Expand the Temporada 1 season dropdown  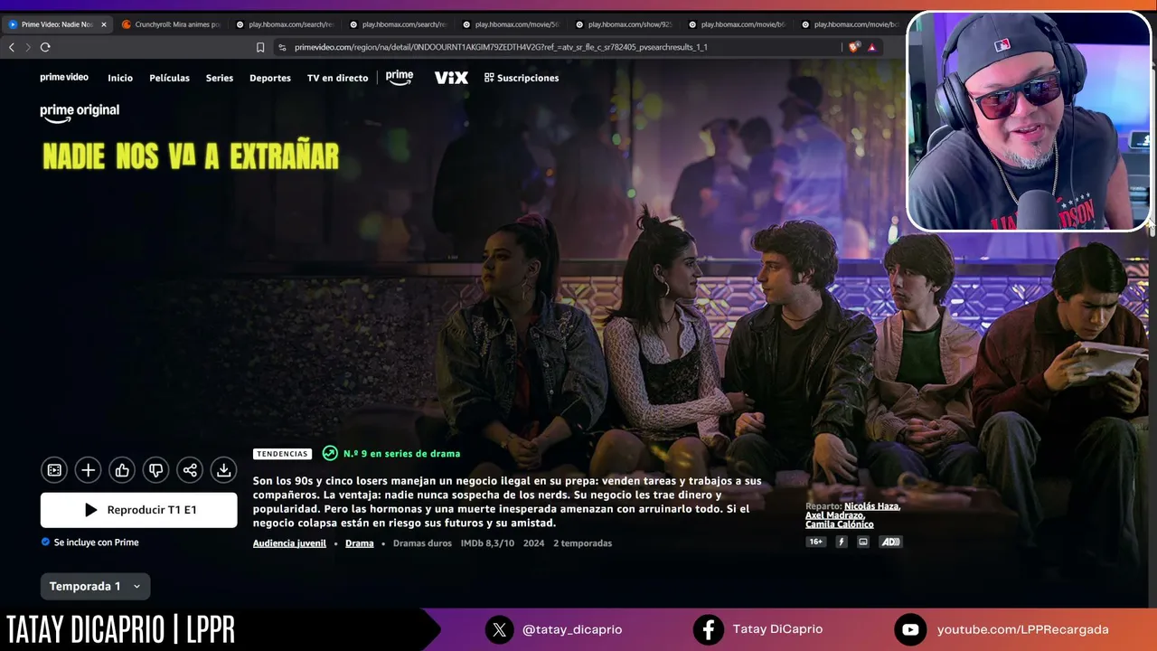point(95,586)
